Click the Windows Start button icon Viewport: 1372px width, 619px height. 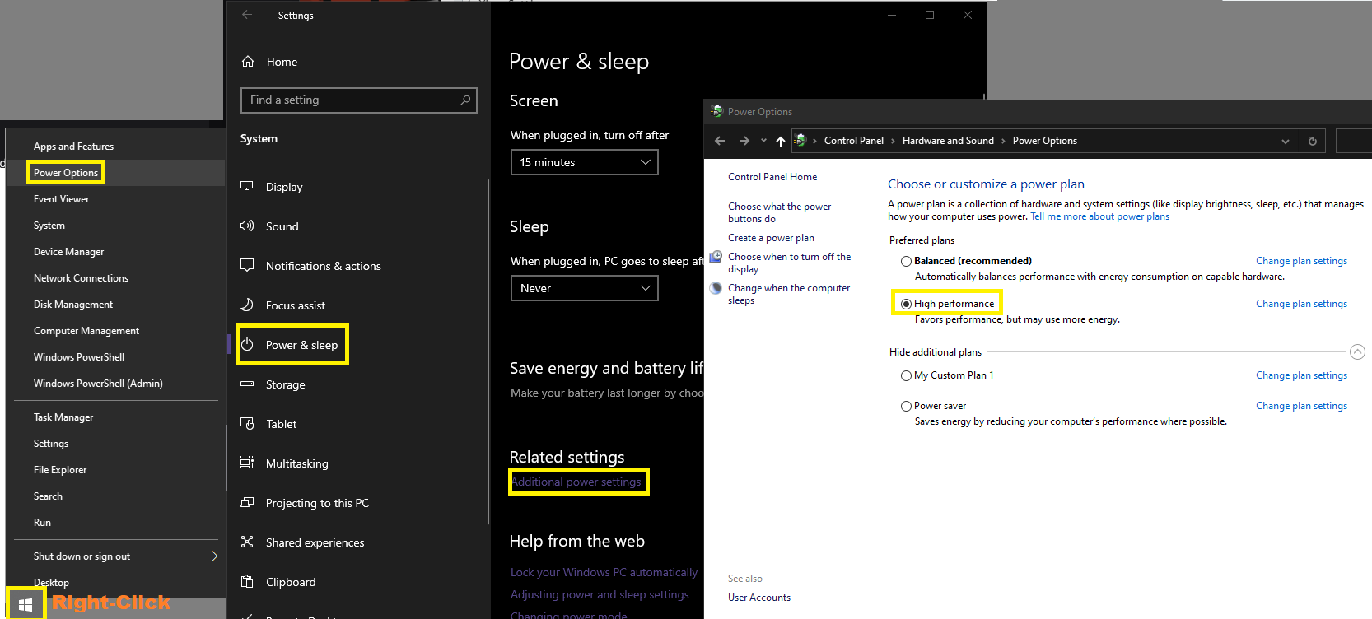coord(26,605)
